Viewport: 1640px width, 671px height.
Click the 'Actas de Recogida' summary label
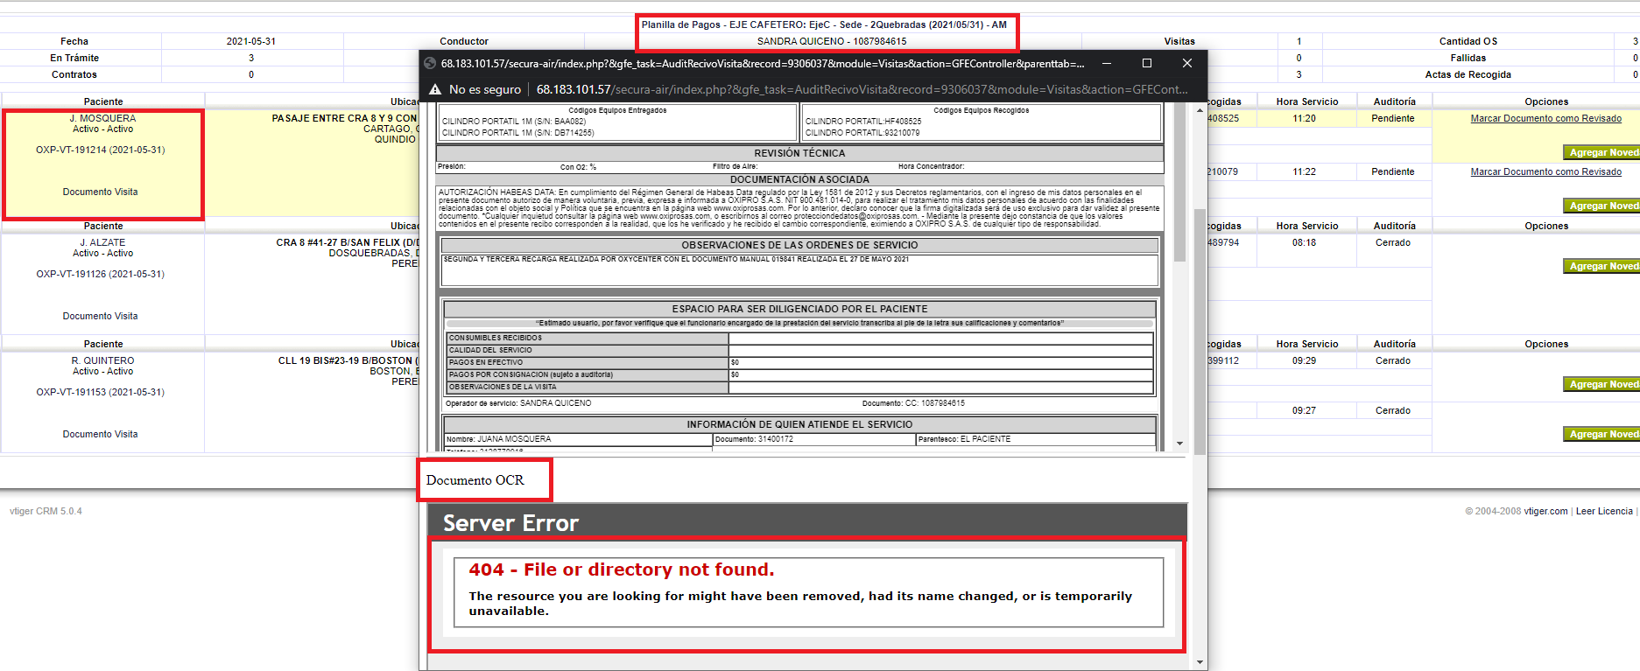[x=1468, y=74]
